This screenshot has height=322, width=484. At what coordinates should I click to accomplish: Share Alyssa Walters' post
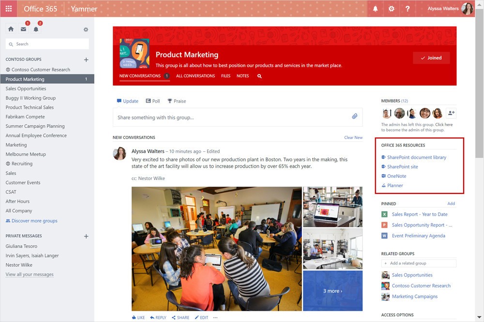click(x=180, y=317)
